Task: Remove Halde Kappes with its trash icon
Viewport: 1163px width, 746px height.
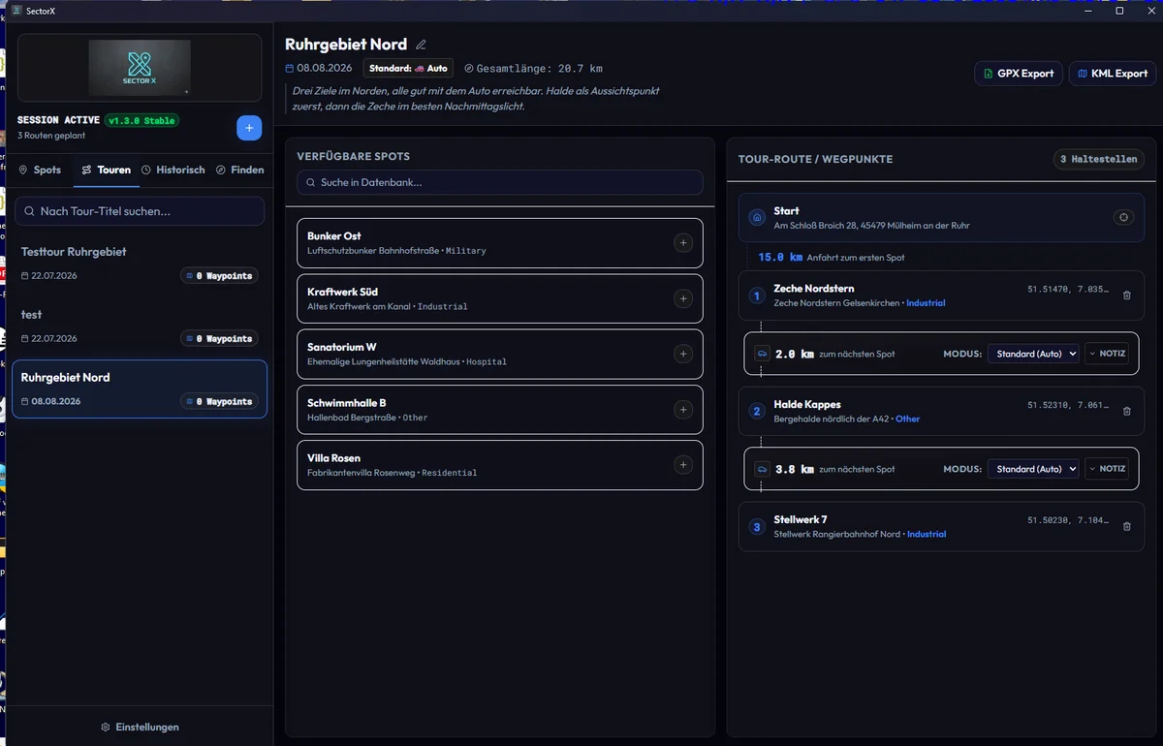Action: click(1126, 411)
